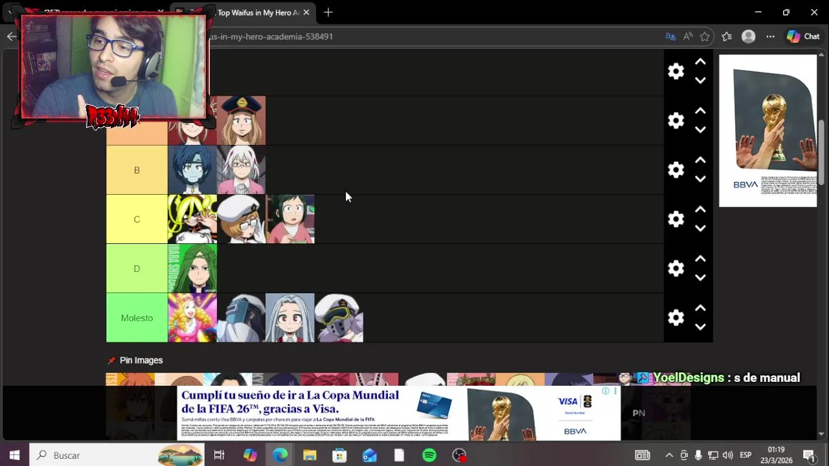Screen dimensions: 829x466
Task: Select the long green-haired character in tier D
Action: pyautogui.click(x=192, y=268)
